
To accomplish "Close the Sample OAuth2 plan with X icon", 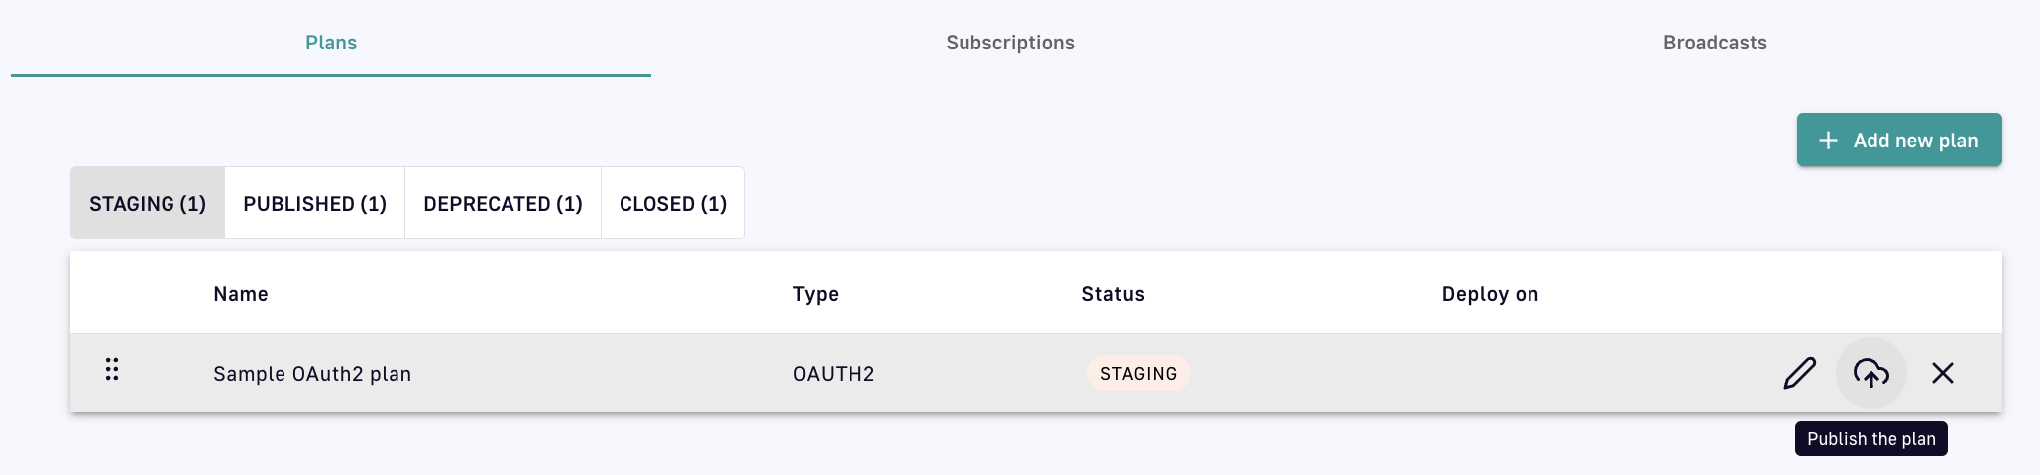I will tap(1942, 373).
